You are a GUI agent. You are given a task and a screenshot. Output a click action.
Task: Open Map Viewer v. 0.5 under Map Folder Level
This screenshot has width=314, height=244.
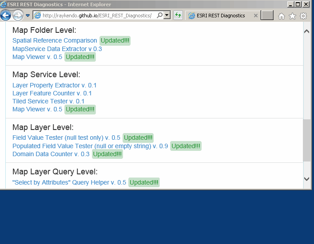coord(37,57)
